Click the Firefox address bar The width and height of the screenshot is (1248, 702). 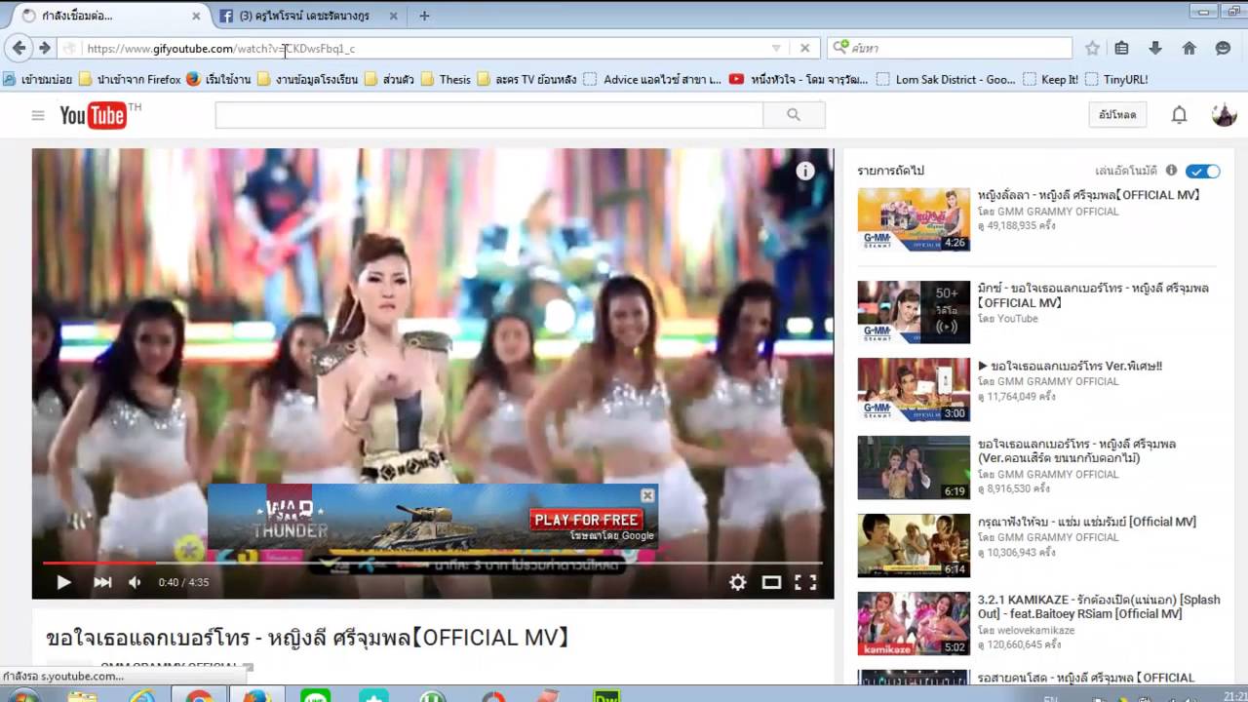click(x=429, y=48)
